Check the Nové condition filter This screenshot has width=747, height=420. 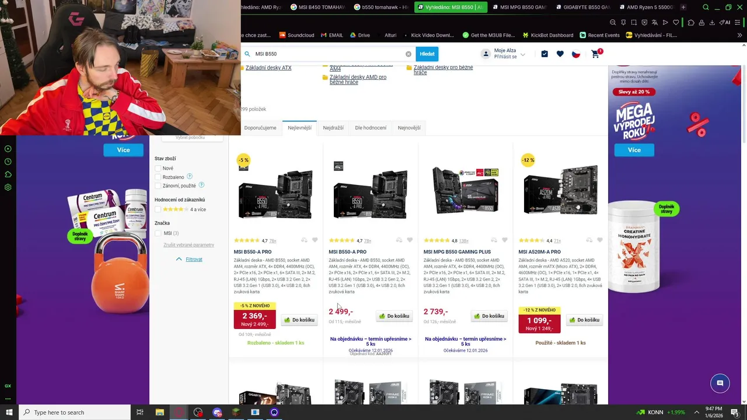click(x=158, y=168)
